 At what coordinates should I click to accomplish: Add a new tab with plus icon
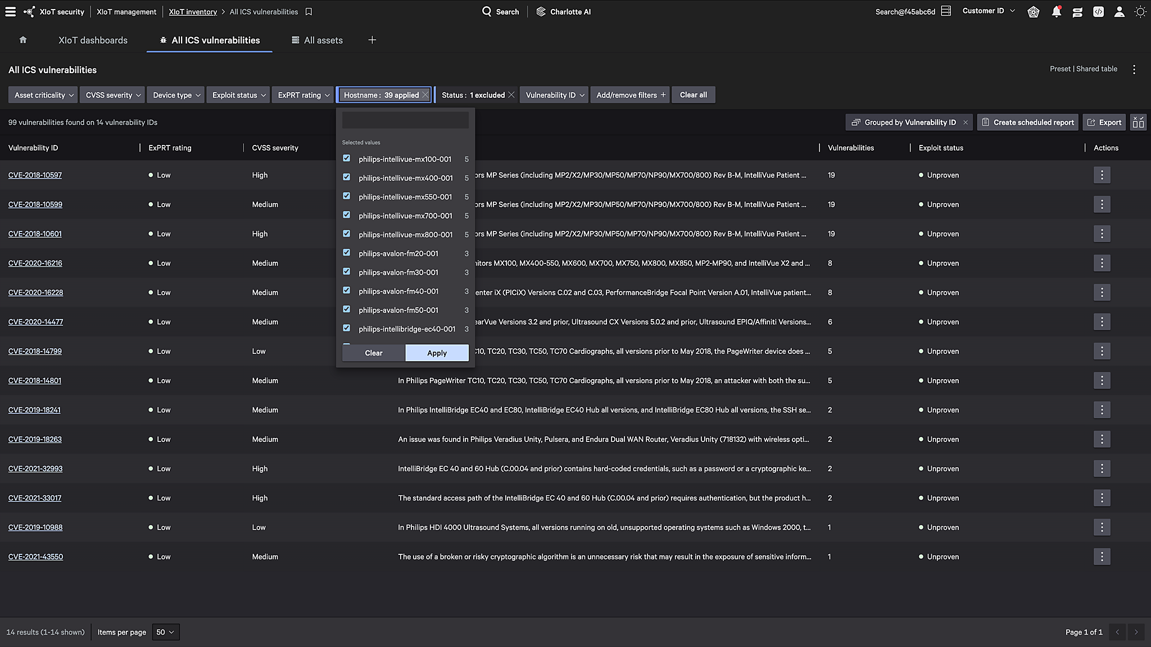tap(372, 40)
